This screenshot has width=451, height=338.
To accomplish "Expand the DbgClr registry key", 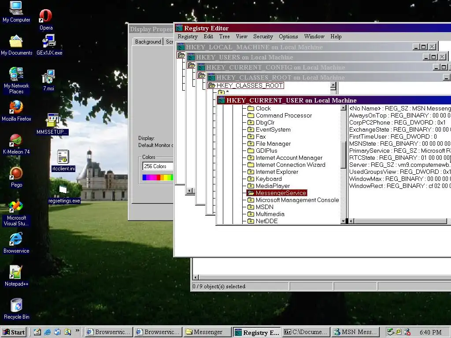I will pyautogui.click(x=251, y=122).
